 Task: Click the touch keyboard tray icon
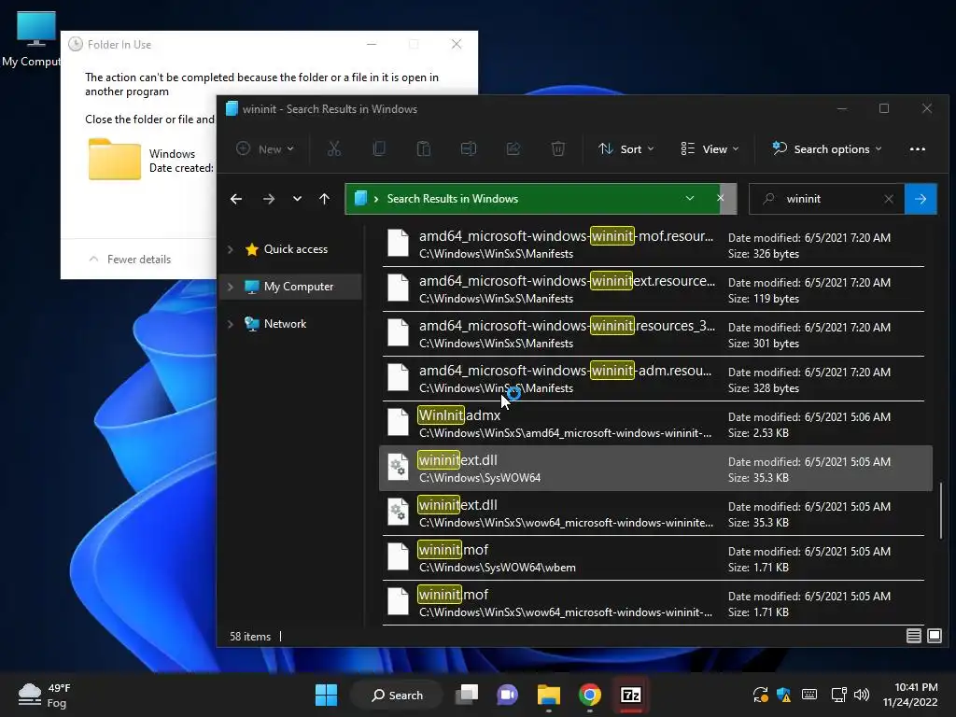pos(809,695)
